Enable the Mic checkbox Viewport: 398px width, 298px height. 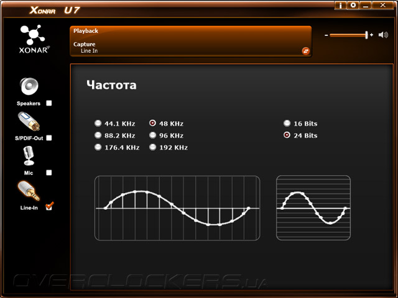coord(49,173)
